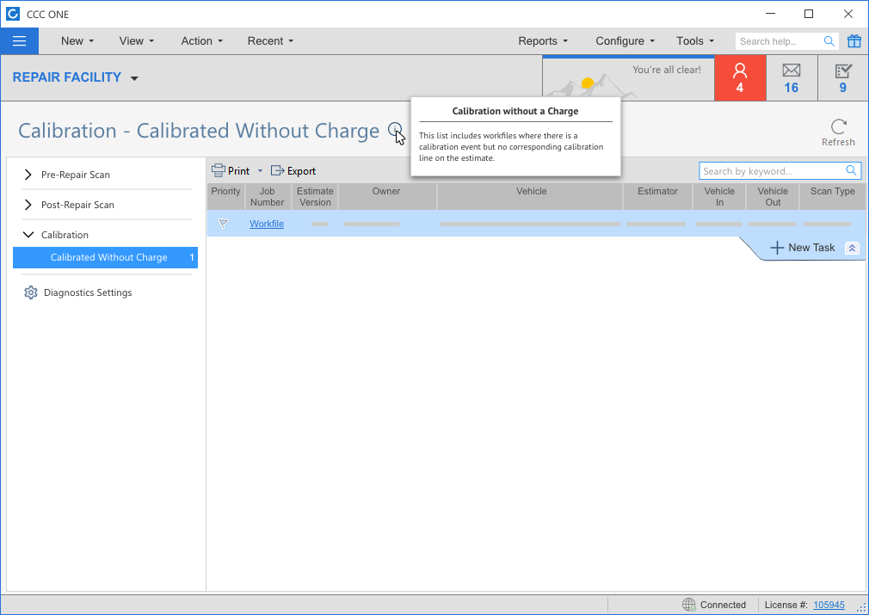Click the Post-Repair Scan label
This screenshot has height=615, width=869.
point(77,205)
